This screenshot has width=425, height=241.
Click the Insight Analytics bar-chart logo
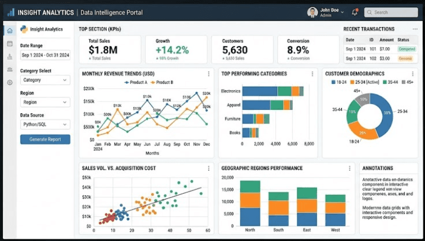(x=11, y=12)
